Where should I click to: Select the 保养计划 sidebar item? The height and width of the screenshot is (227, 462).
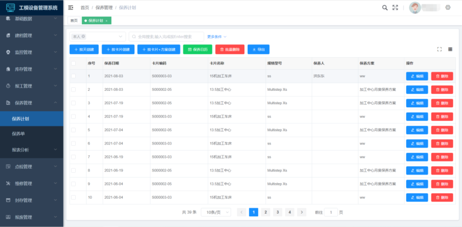click(x=31, y=119)
